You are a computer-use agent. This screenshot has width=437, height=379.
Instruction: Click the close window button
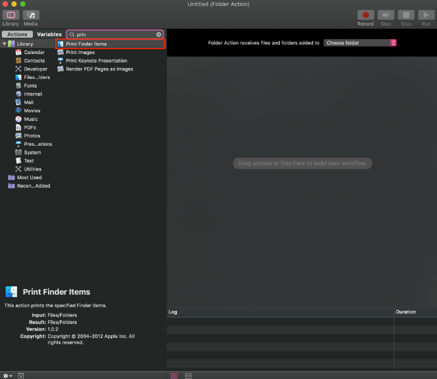(5, 4)
